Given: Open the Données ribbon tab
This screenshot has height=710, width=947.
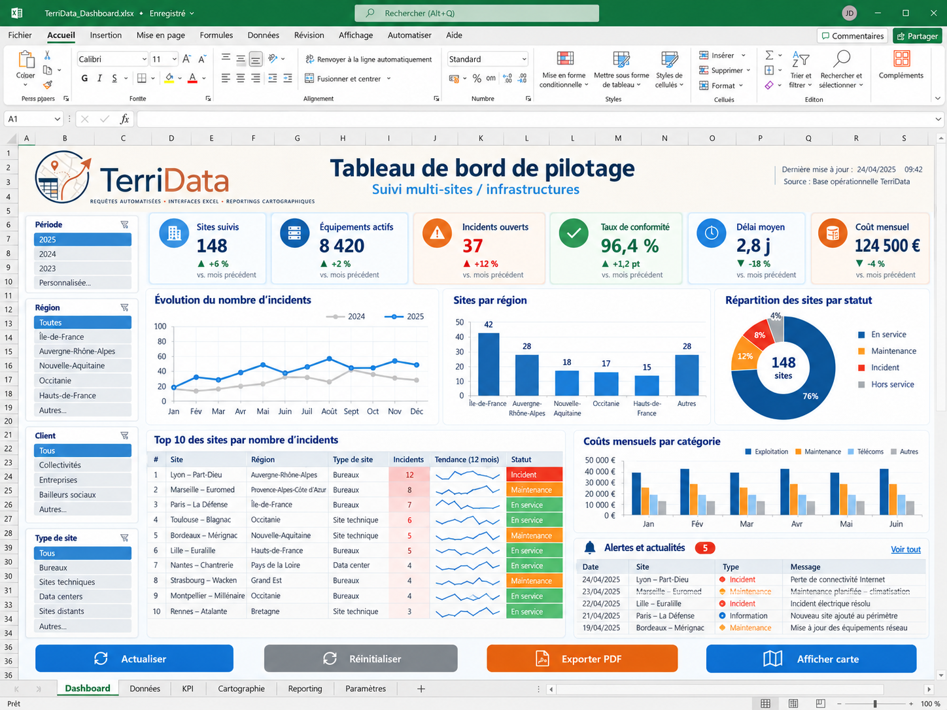Looking at the screenshot, I should 264,35.
